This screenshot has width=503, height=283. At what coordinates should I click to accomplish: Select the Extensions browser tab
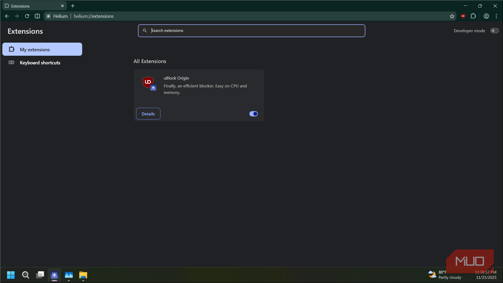pos(35,6)
